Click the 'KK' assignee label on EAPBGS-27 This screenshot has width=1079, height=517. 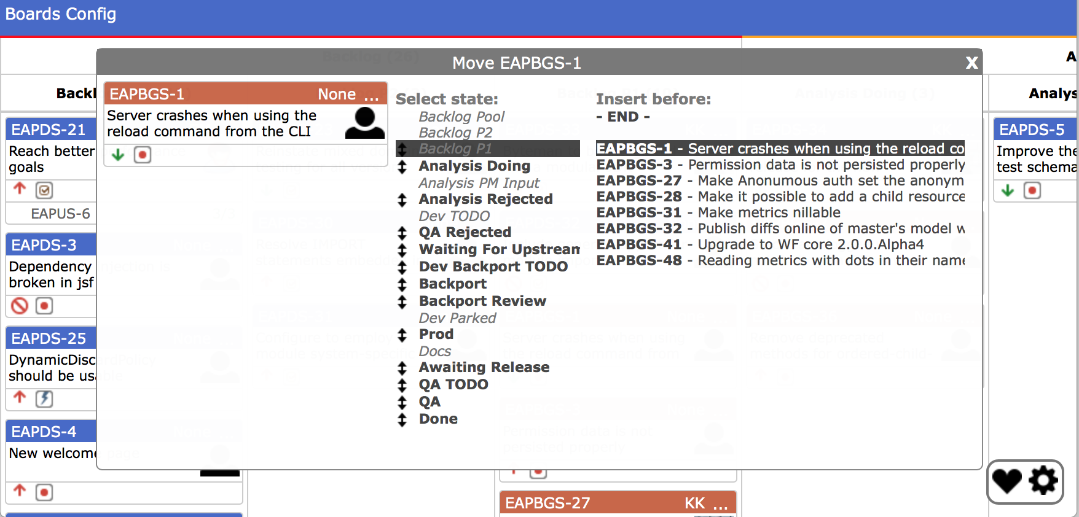pyautogui.click(x=695, y=503)
